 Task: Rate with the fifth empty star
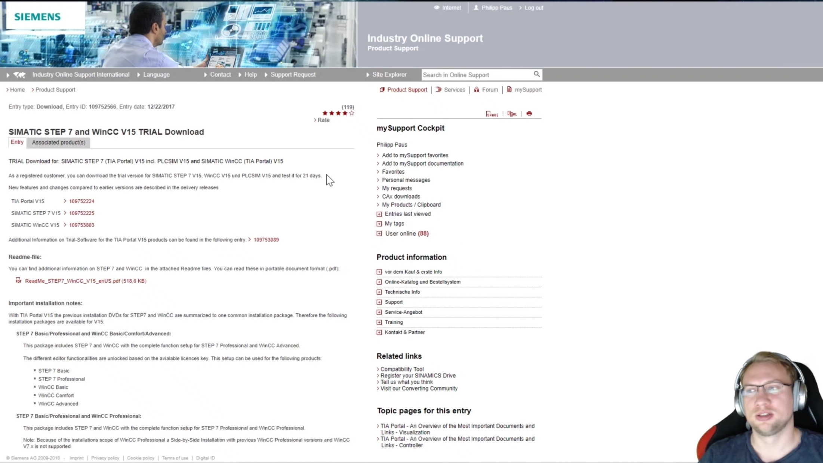[351, 113]
